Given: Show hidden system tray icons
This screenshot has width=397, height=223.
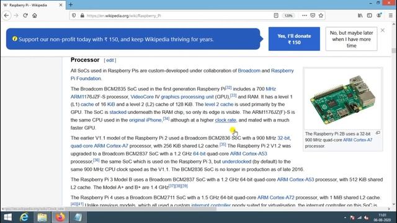Looking at the screenshot, I should (x=345, y=217).
